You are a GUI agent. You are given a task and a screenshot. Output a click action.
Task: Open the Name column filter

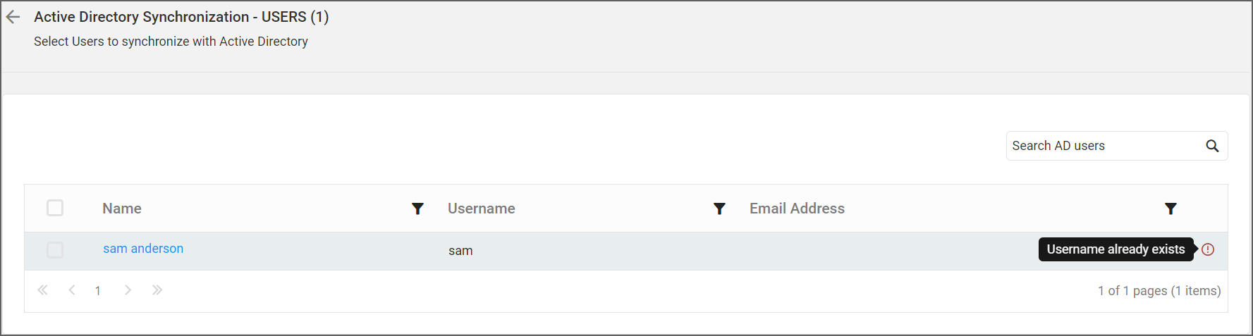coord(417,209)
